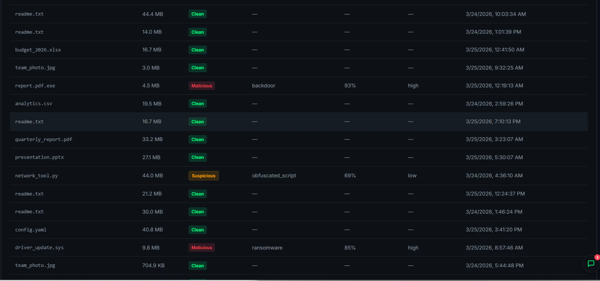Select file name config.yaml
The height and width of the screenshot is (281, 600).
click(31, 230)
